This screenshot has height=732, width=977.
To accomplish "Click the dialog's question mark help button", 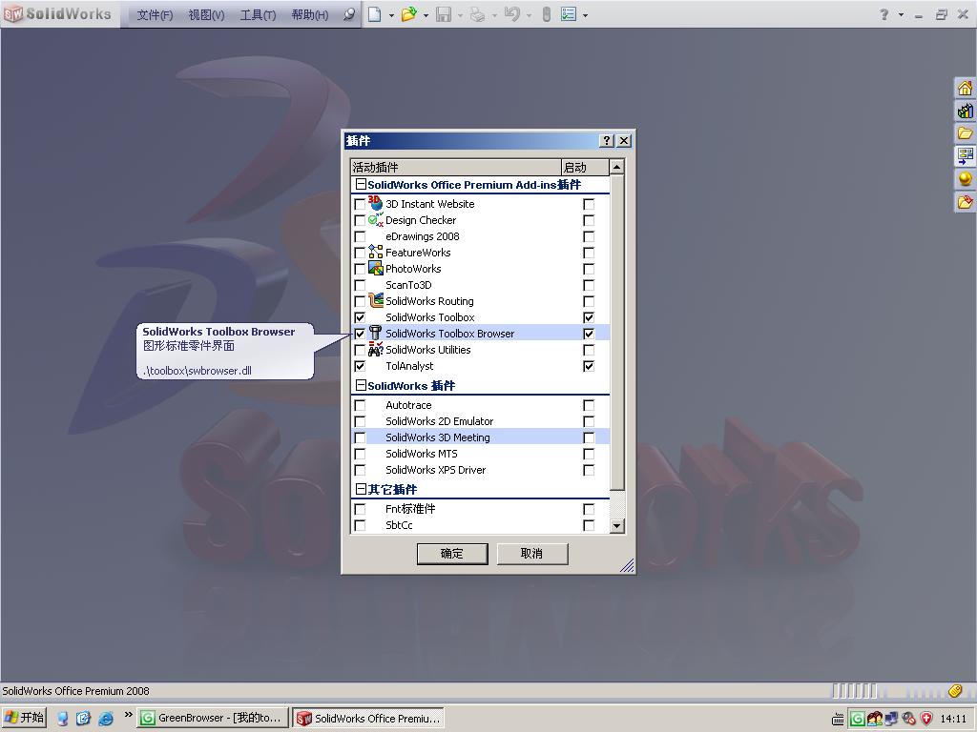I will click(x=606, y=141).
